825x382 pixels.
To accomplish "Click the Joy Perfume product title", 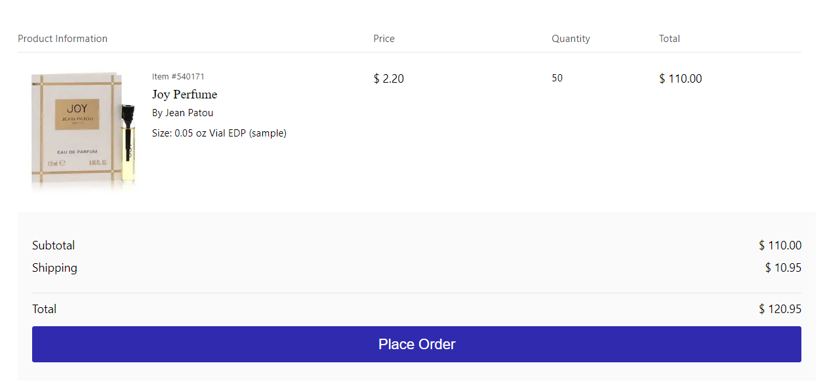I will coord(184,95).
